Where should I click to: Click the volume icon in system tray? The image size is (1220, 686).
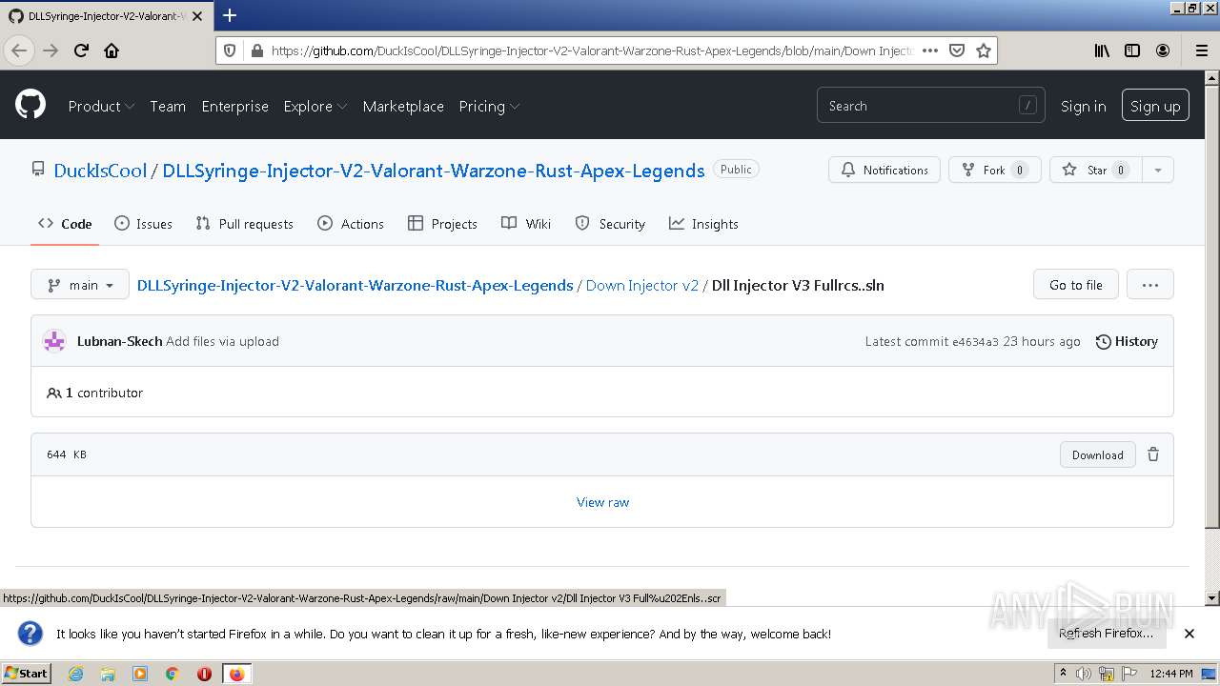[1084, 674]
